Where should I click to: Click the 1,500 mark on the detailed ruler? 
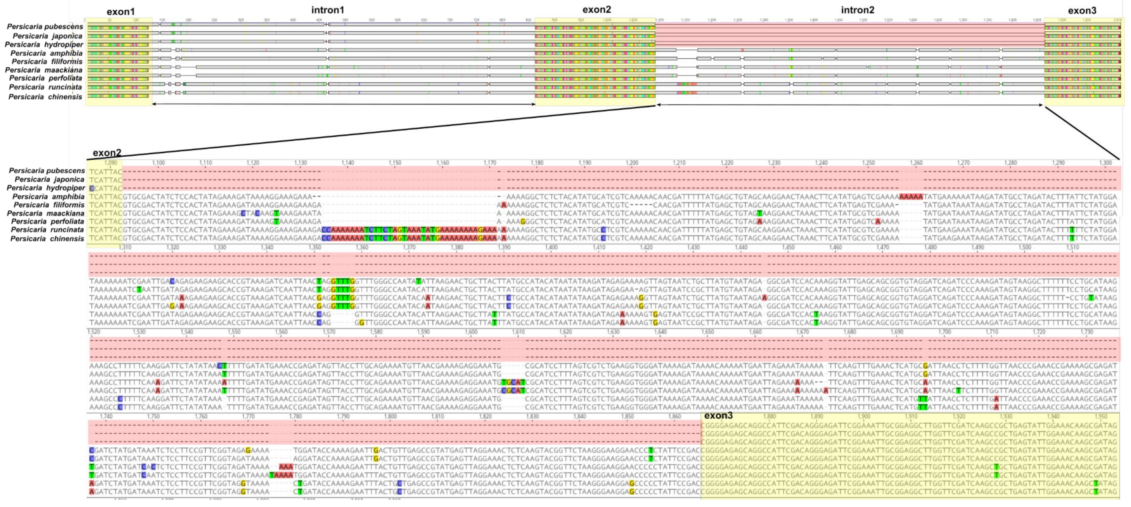point(1024,247)
